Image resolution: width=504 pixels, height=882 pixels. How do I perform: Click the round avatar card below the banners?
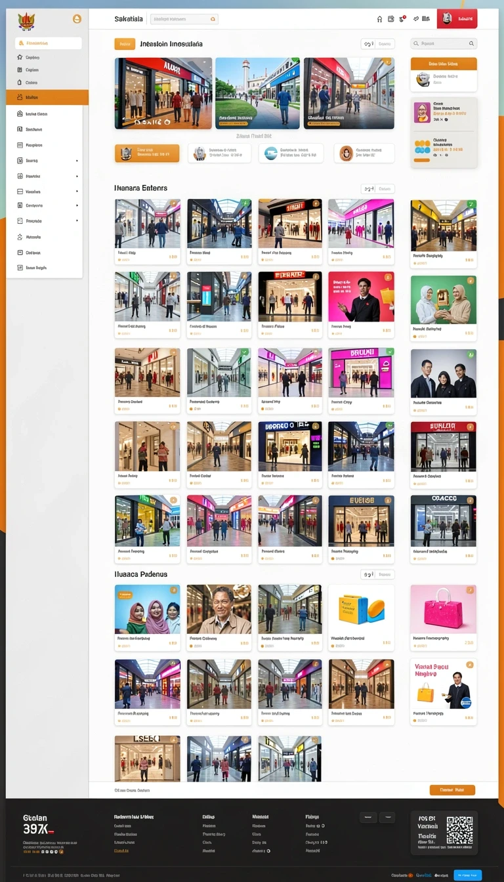click(x=364, y=153)
